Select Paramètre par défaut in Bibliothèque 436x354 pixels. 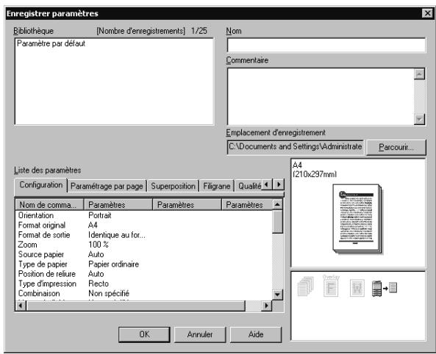(x=51, y=43)
